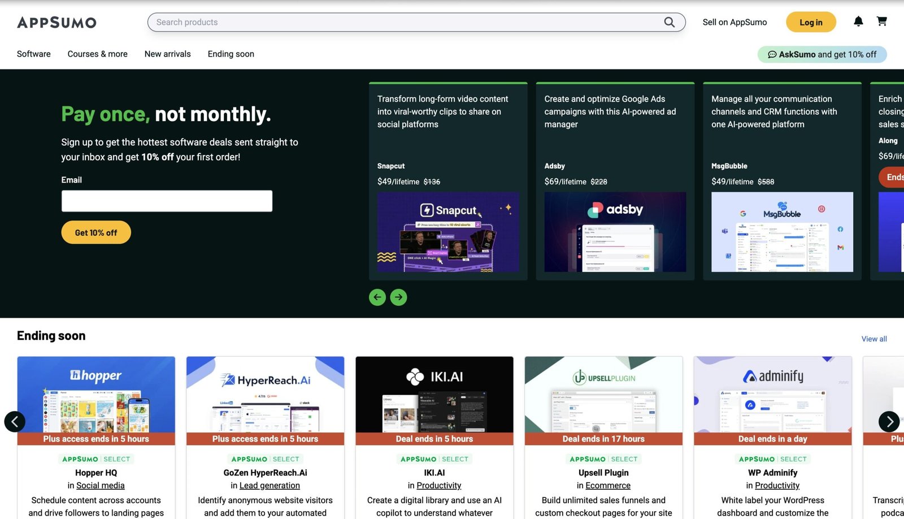Click 'Deal ends in 5 hours' banner
This screenshot has width=904, height=519.
click(x=434, y=439)
